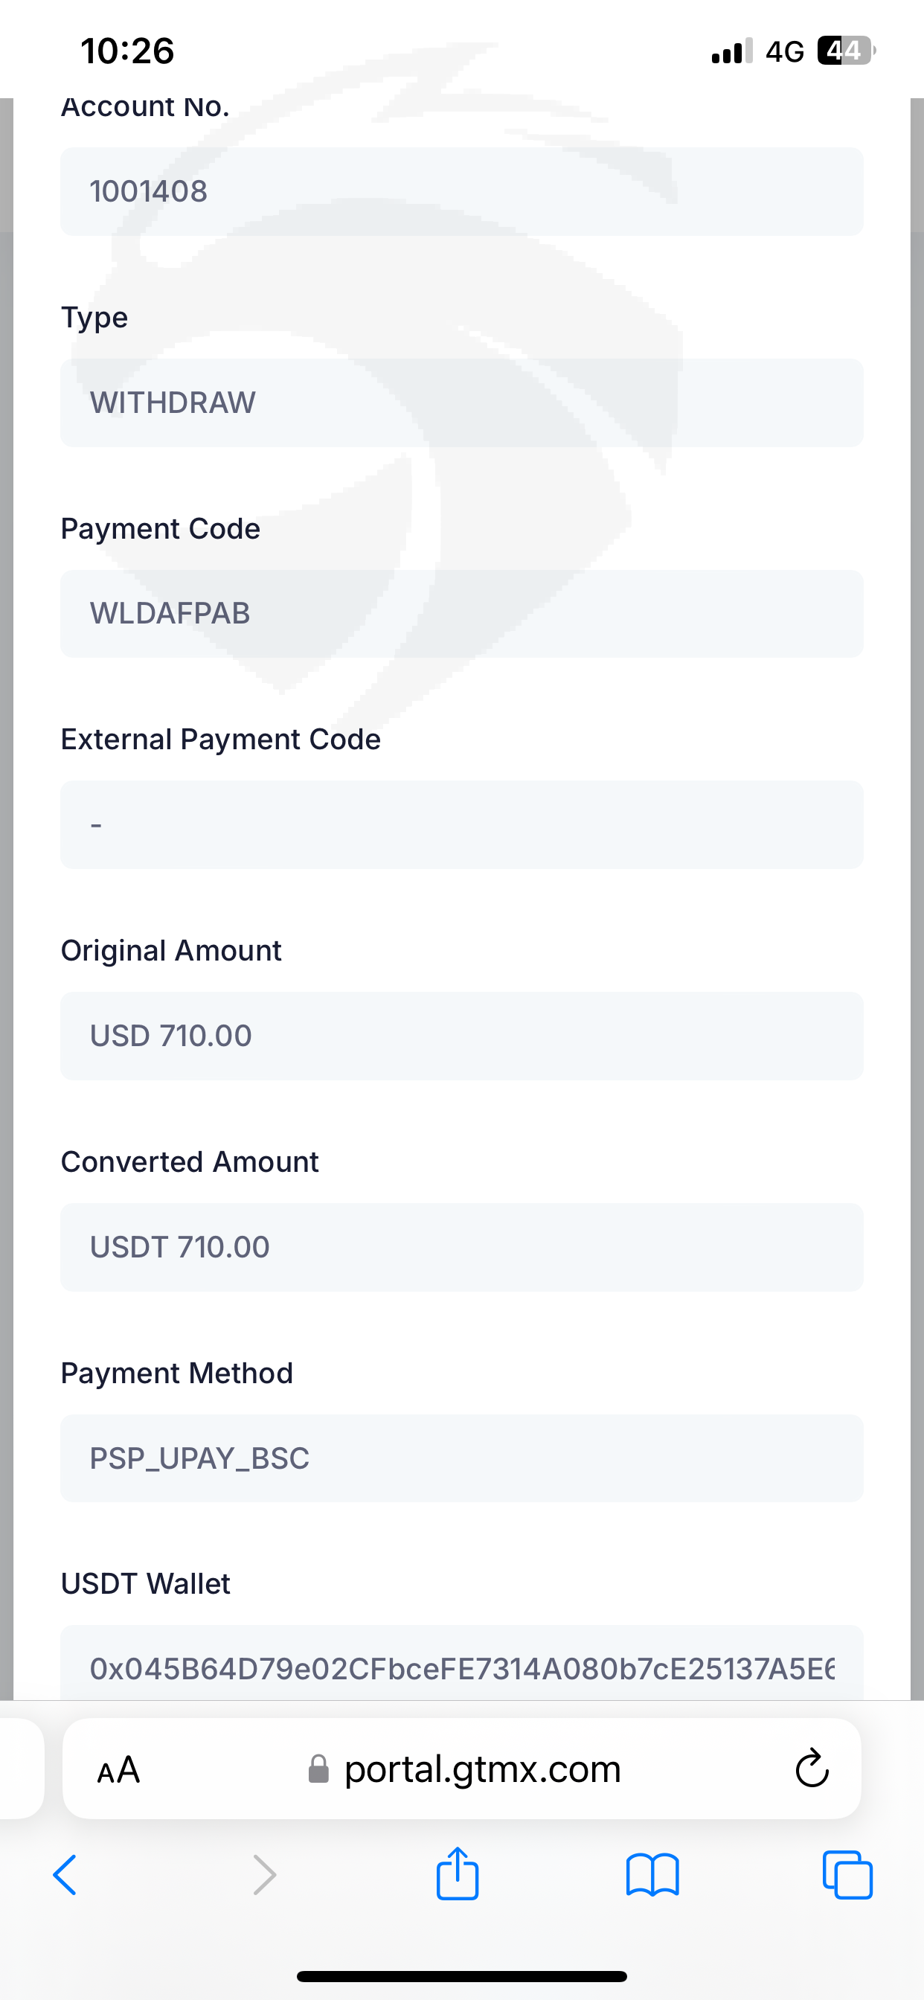Image resolution: width=924 pixels, height=2000 pixels.
Task: Tap the portal.gtmx.com address text
Action: [482, 1769]
